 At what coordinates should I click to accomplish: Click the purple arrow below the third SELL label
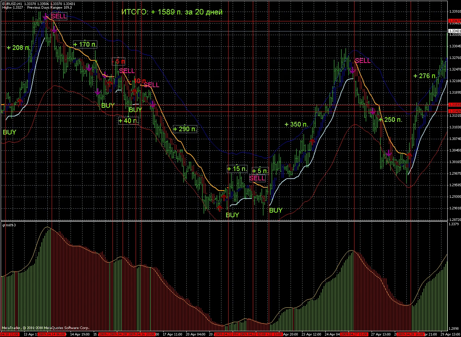pos(153,104)
